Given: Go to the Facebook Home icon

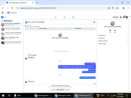Looking at the screenshot, I should click(x=56, y=17).
